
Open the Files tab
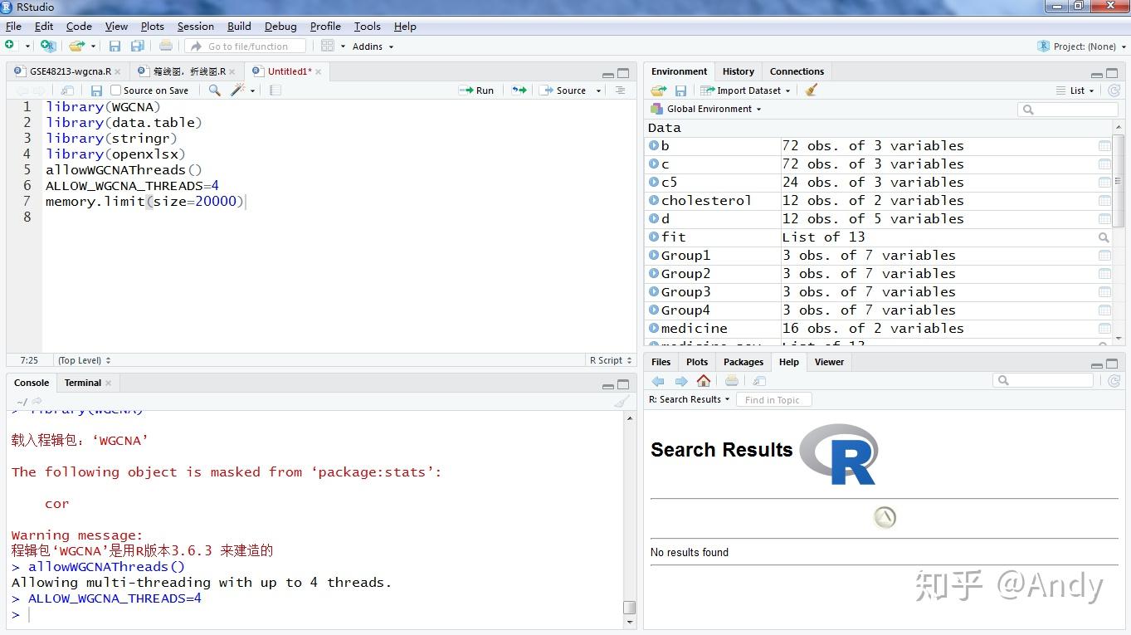pyautogui.click(x=661, y=362)
